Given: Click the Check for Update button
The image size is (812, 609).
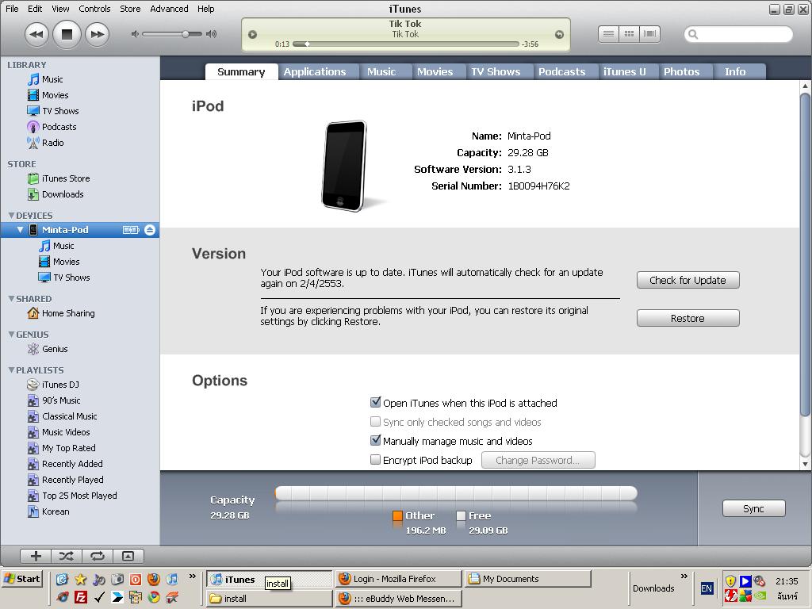Looking at the screenshot, I should [x=688, y=280].
